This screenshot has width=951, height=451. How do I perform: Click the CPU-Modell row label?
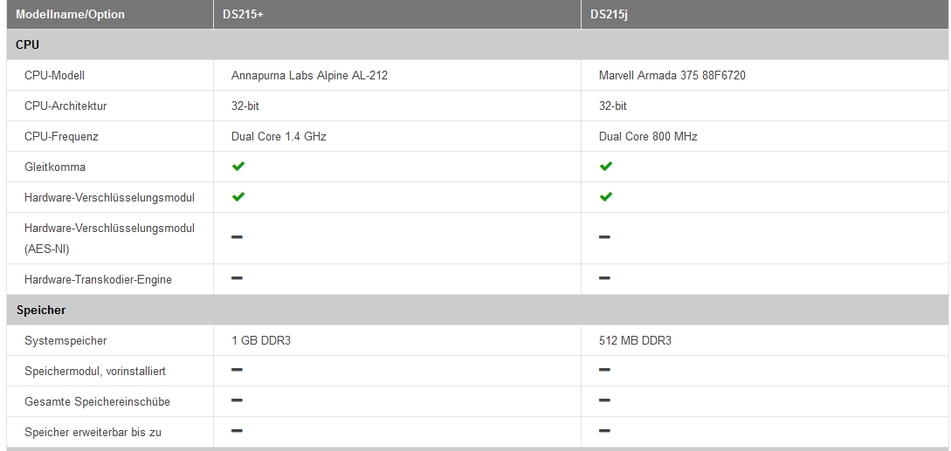(55, 75)
